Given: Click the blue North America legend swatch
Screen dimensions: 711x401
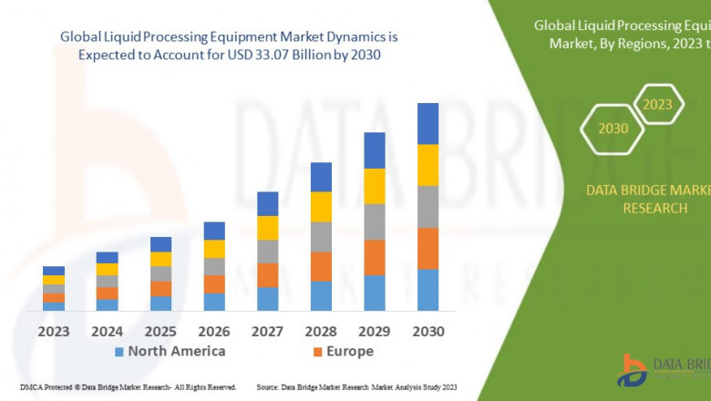Looking at the screenshot, I should 119,352.
